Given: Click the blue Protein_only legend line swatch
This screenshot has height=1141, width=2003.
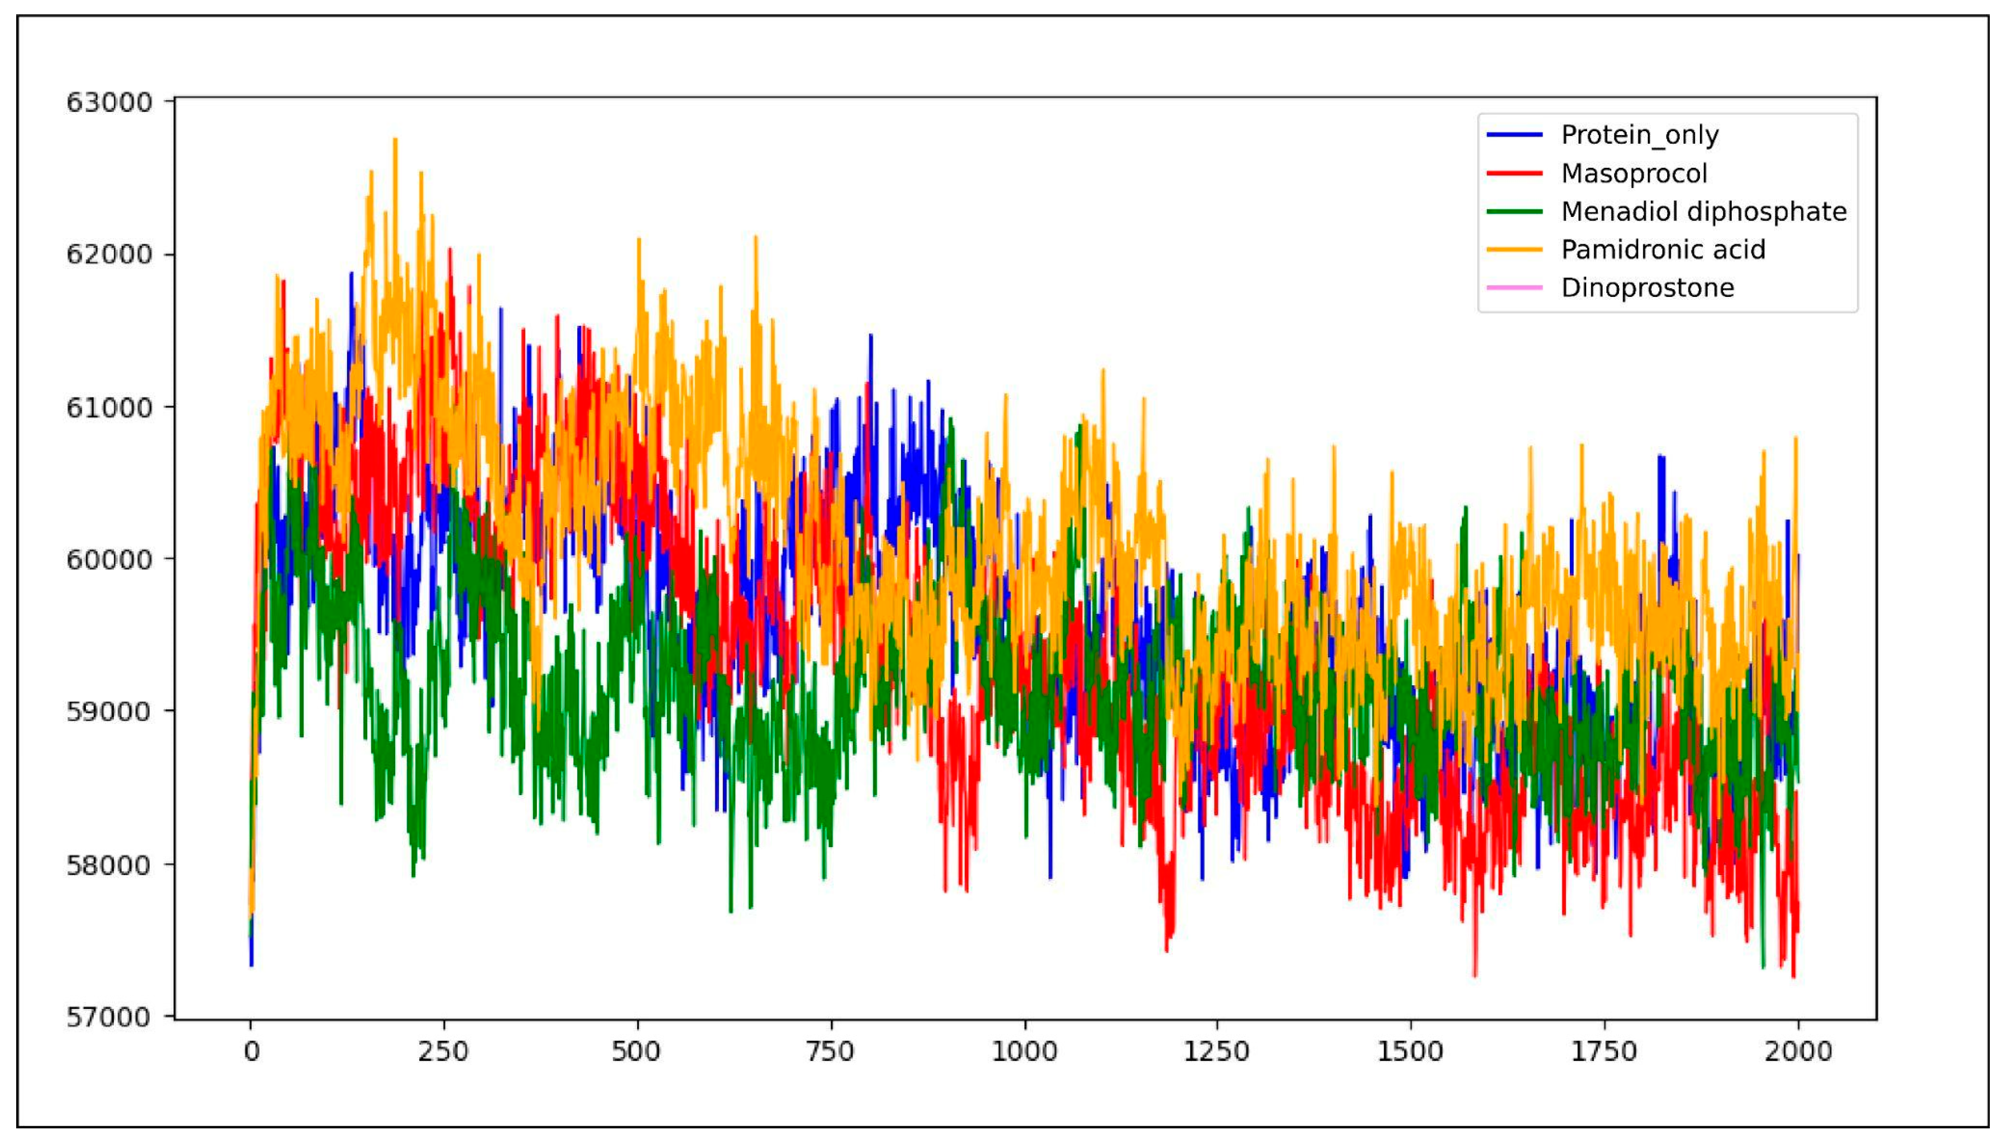Looking at the screenshot, I should [x=1514, y=135].
